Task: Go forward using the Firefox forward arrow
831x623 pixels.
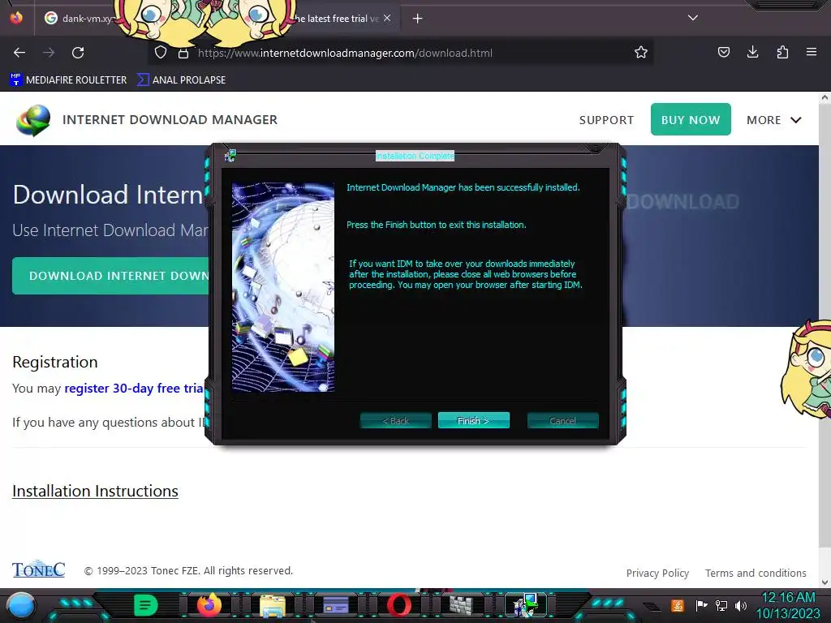Action: (49, 53)
